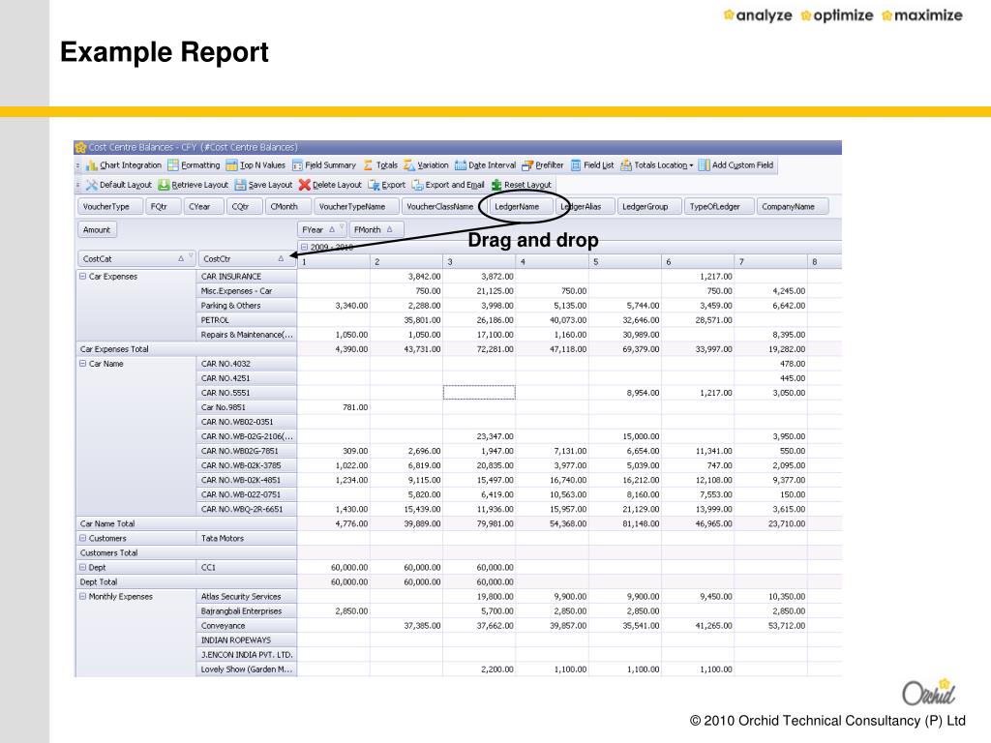Screen dimensions: 991x743
Task: Collapse the Monthly Expenses group
Action: point(83,596)
